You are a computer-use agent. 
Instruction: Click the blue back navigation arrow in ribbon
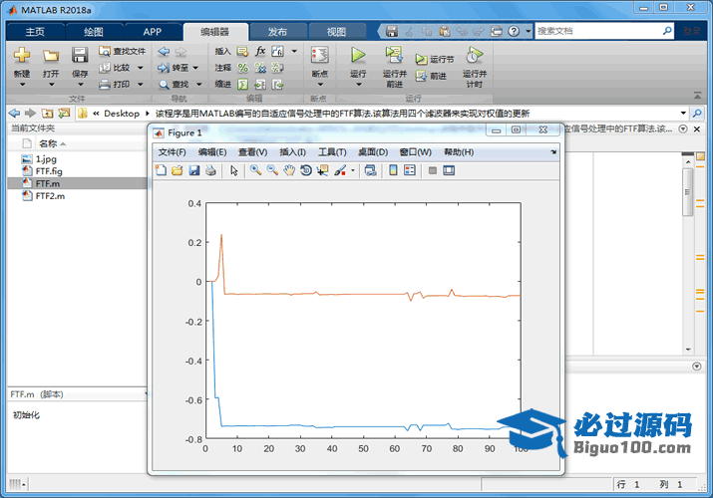(164, 52)
